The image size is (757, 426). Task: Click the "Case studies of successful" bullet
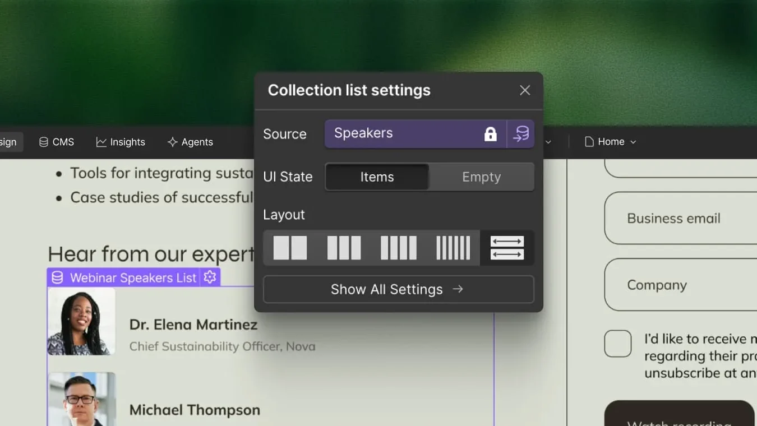pos(161,197)
